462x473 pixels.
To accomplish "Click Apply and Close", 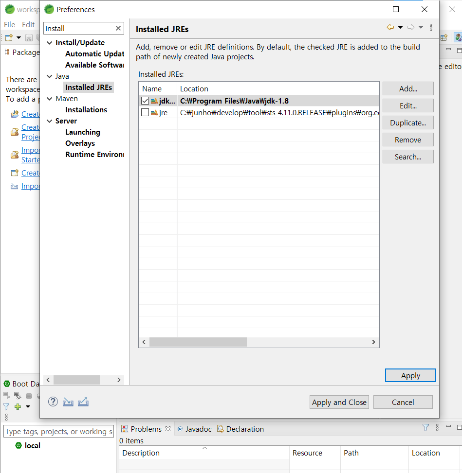I will [x=339, y=402].
